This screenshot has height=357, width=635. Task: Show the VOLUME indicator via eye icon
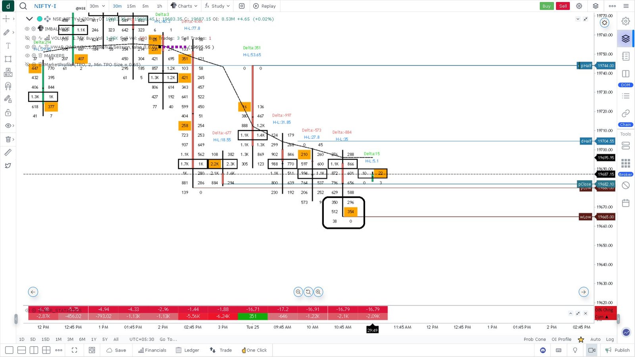tap(27, 38)
